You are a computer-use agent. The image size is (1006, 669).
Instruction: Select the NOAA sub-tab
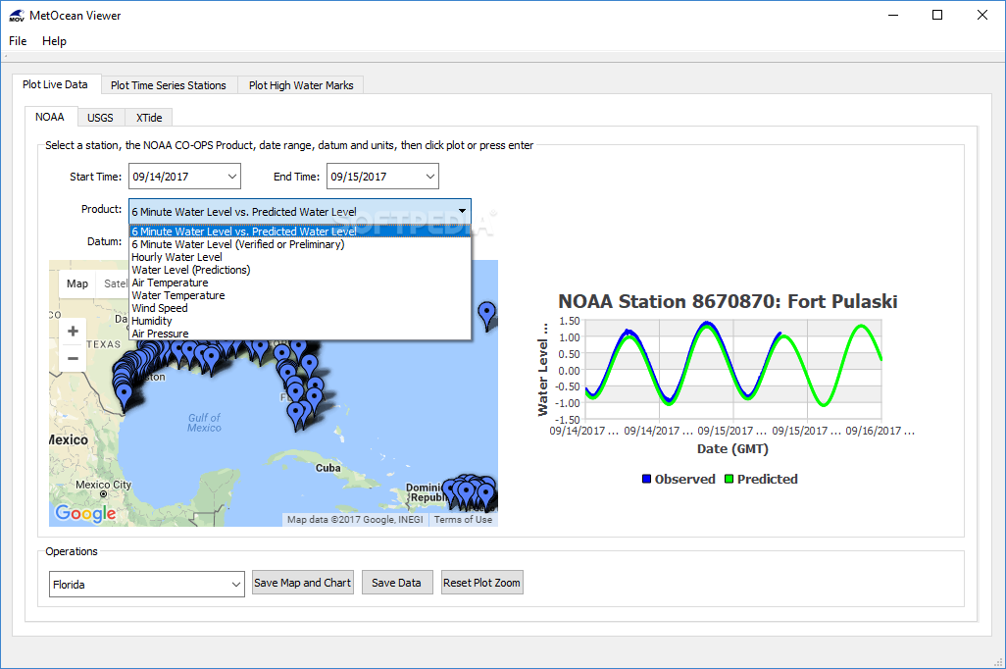pyautogui.click(x=49, y=117)
